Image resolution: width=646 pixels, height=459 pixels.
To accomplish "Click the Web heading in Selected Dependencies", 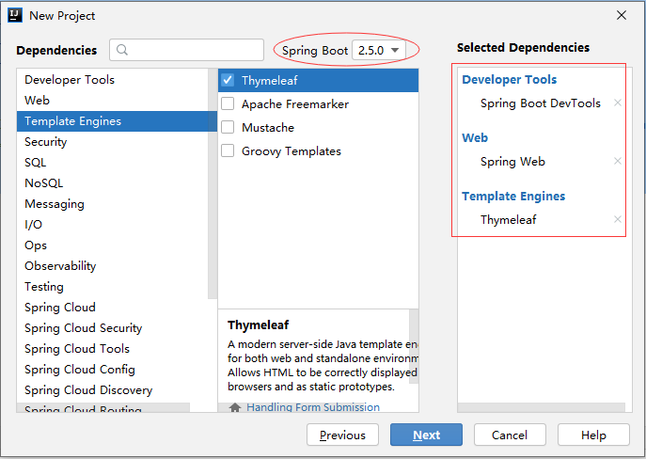I will (x=475, y=137).
